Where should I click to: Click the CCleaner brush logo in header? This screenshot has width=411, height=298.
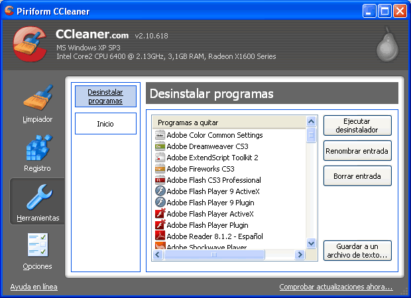[29, 44]
